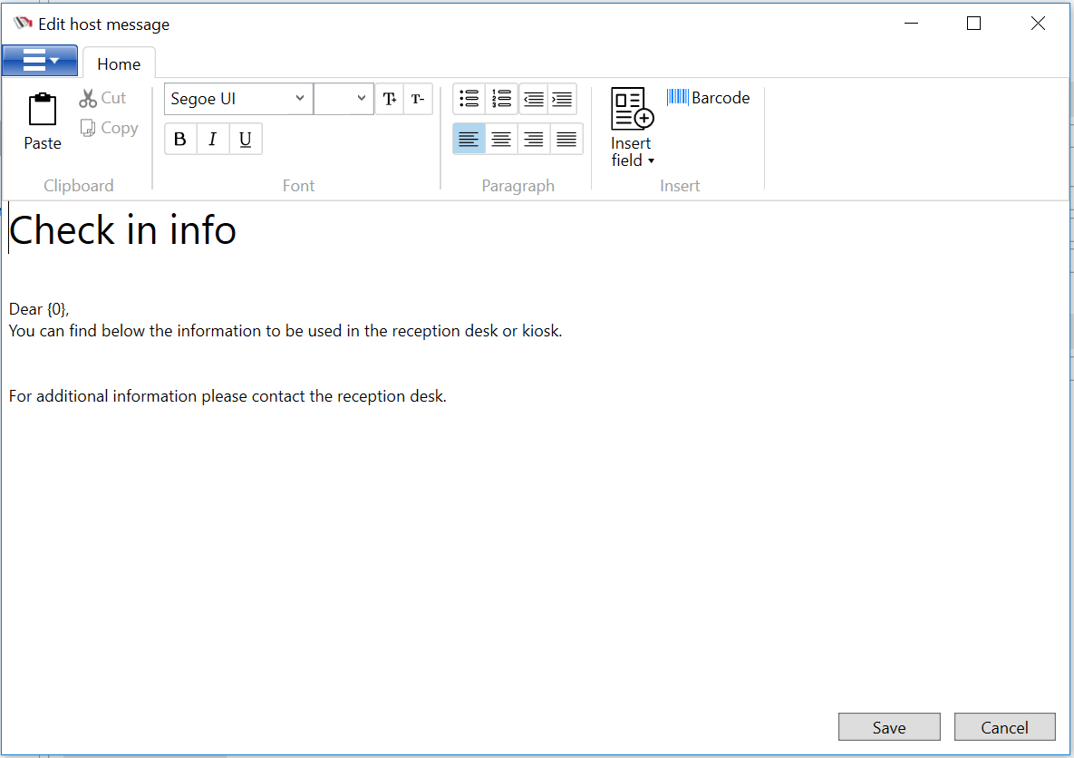Toggle Underline formatting

coord(246,139)
